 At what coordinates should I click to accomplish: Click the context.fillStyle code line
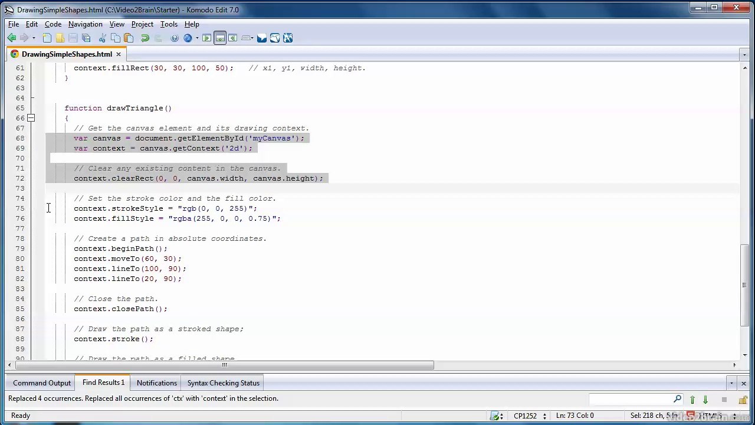tap(177, 218)
